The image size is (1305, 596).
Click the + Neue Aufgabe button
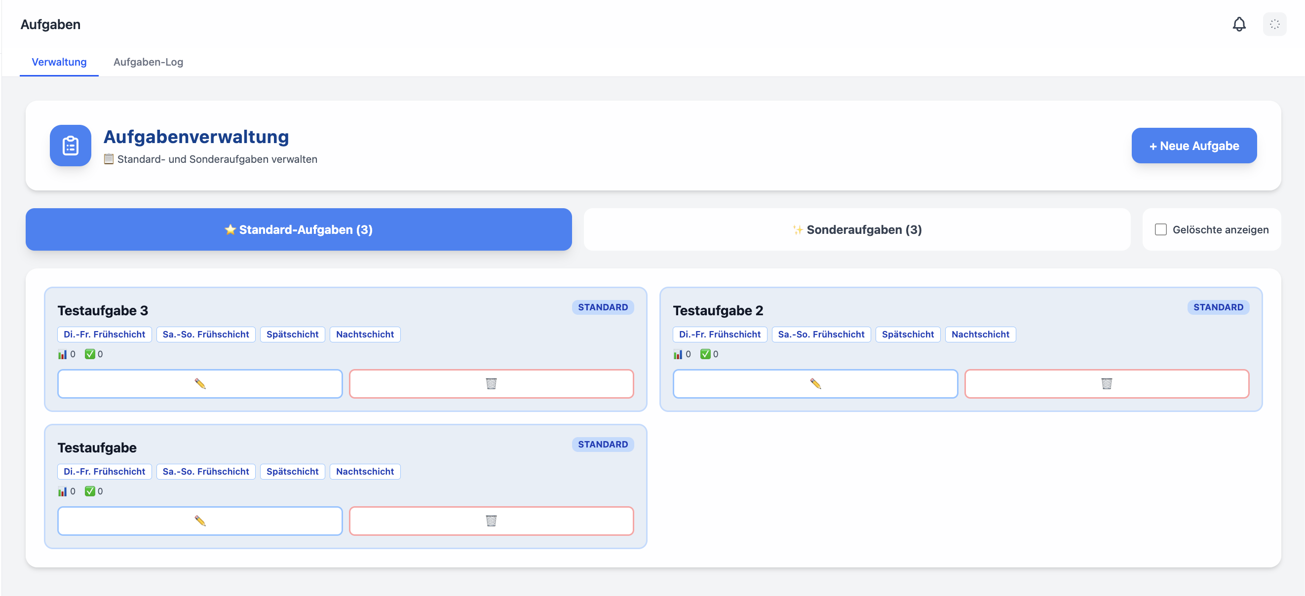click(1193, 146)
